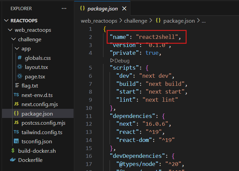239x171 pixels.
Task: Click the JS icon beside postcss.config.mjs
Action: click(16, 123)
